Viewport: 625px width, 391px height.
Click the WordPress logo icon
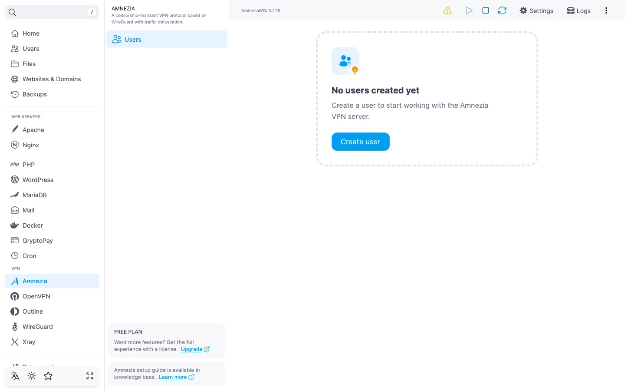(15, 180)
